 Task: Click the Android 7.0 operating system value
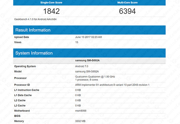pos(82,66)
